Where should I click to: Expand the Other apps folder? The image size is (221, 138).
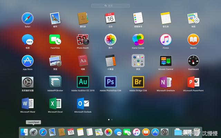coord(138,61)
